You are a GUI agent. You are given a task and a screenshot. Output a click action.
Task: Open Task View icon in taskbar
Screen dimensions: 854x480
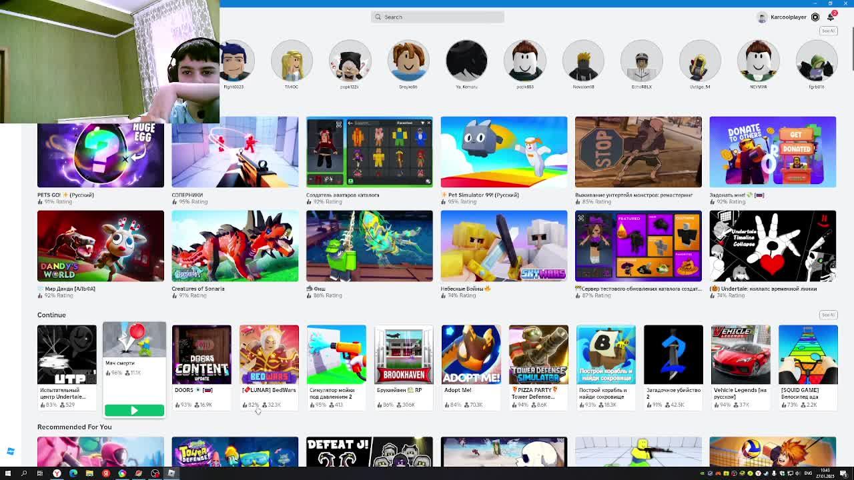(x=40, y=473)
